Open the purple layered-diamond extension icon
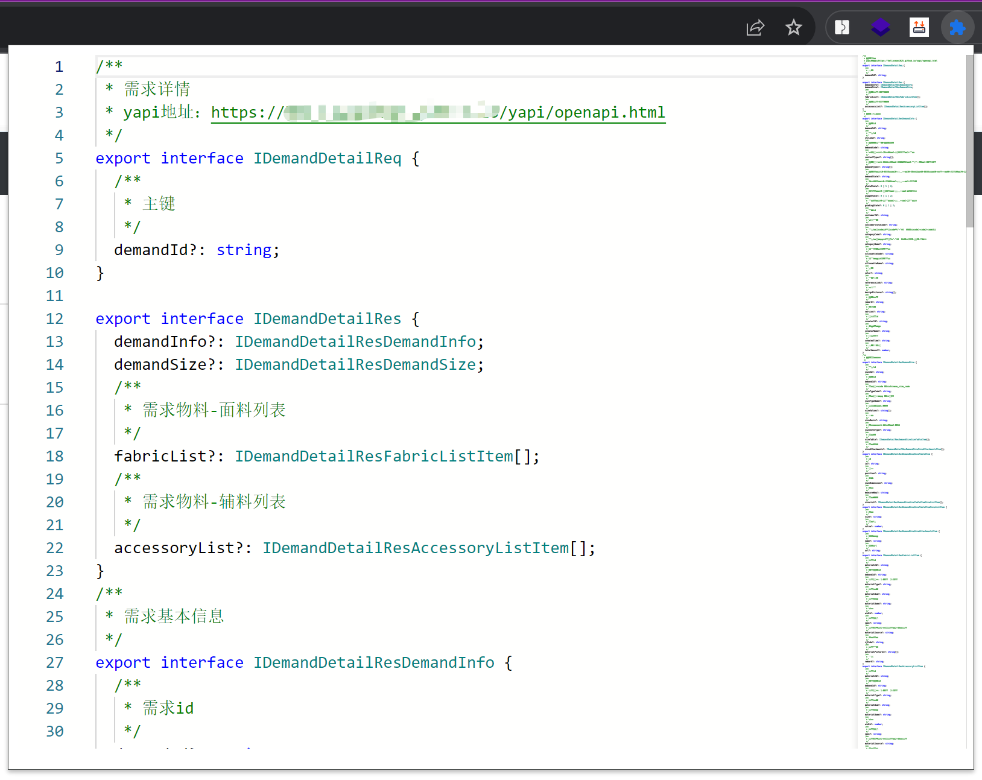Image resolution: width=982 pixels, height=780 pixels. point(881,27)
